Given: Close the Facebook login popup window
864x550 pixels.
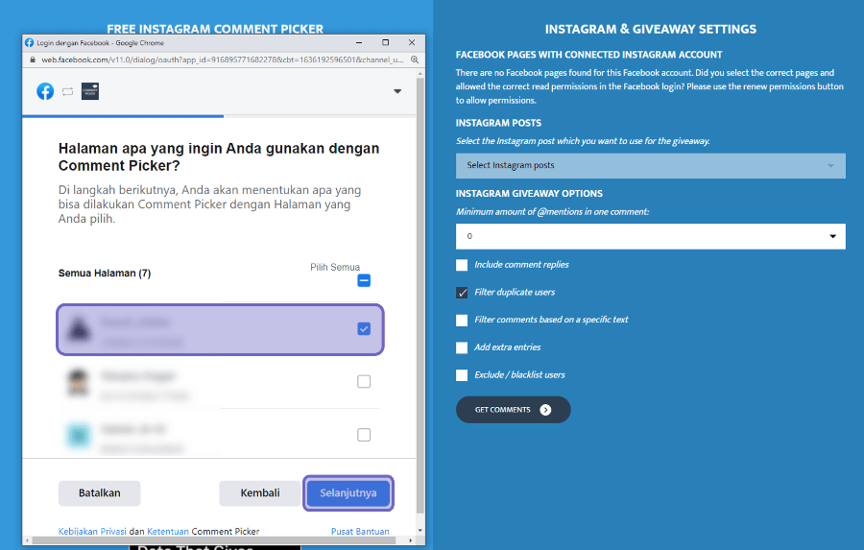Looking at the screenshot, I should pos(412,42).
